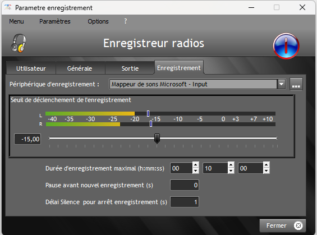The image size is (317, 235).
Task: Click the "Seuil de déclenchement de l'enregistrement" label
Action: tap(71, 100)
